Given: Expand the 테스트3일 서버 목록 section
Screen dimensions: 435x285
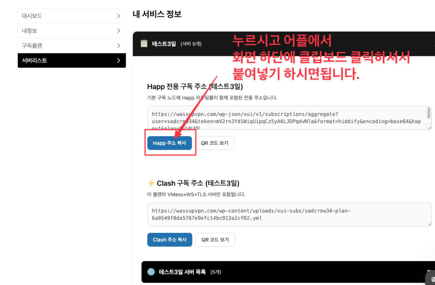Looking at the screenshot, I should [288, 272].
